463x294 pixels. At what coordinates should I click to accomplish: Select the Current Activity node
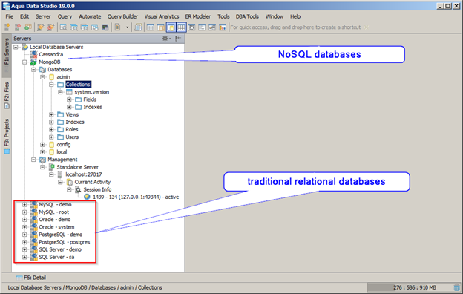(93, 182)
